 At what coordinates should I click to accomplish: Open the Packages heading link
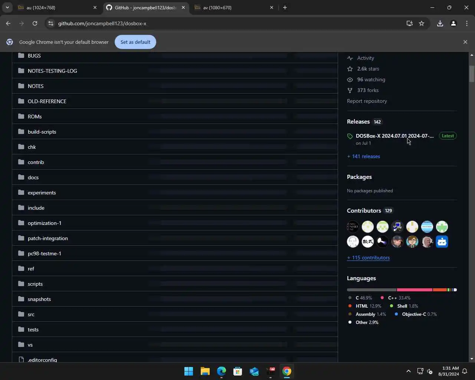tap(359, 177)
